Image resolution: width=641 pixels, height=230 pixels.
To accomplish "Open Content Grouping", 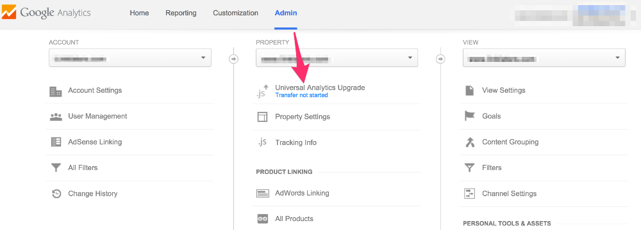I will 510,142.
